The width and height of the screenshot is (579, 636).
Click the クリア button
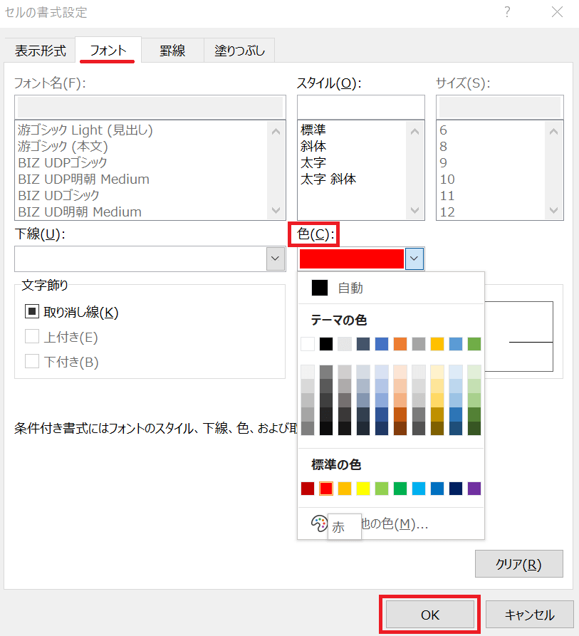(518, 564)
